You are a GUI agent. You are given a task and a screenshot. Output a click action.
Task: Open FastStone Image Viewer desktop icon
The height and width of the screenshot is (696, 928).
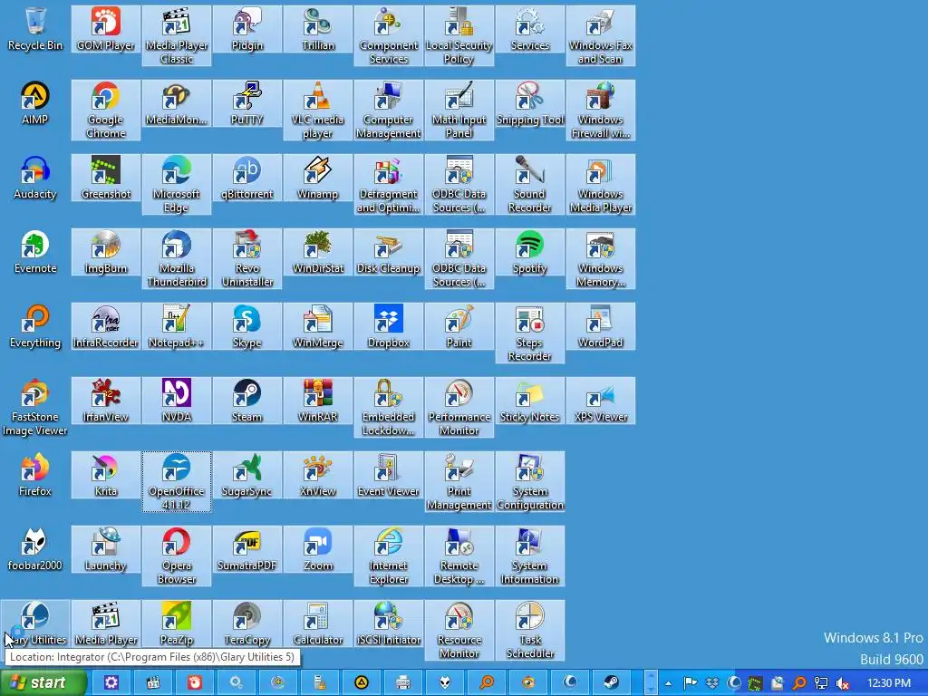coord(35,407)
